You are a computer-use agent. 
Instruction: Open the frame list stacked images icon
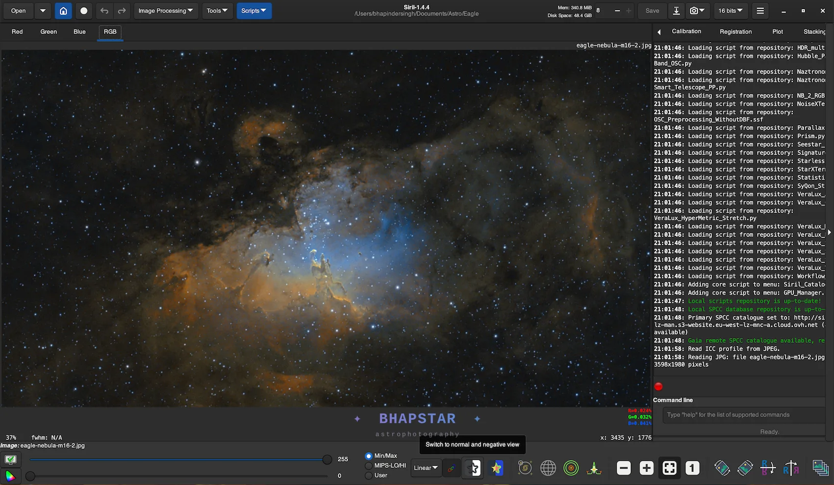pos(820,468)
